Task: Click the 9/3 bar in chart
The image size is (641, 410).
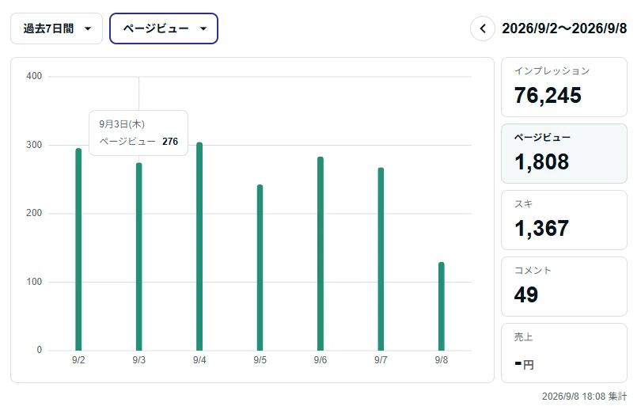Action: pos(139,256)
